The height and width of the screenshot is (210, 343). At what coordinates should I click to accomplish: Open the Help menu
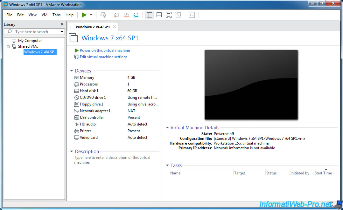pos(69,15)
